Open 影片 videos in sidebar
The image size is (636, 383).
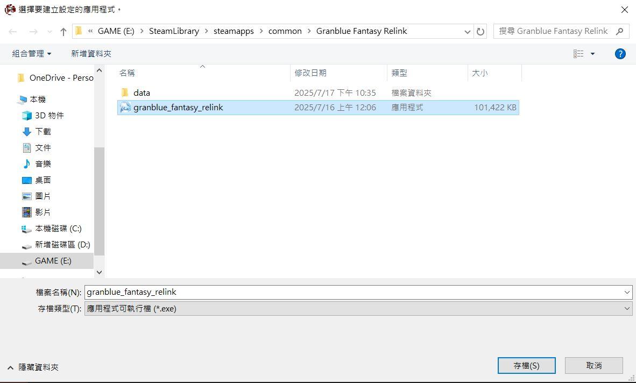click(x=37, y=212)
